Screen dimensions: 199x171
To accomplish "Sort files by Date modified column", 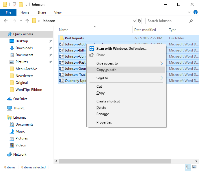I will (x=145, y=30).
